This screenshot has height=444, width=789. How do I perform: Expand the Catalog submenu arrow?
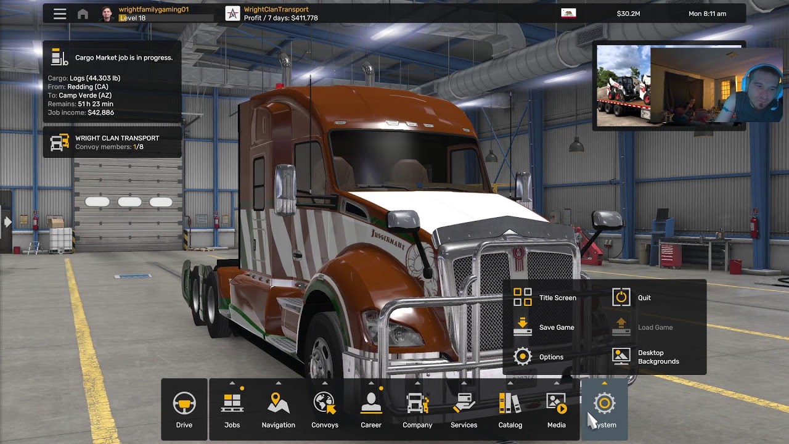pos(510,383)
